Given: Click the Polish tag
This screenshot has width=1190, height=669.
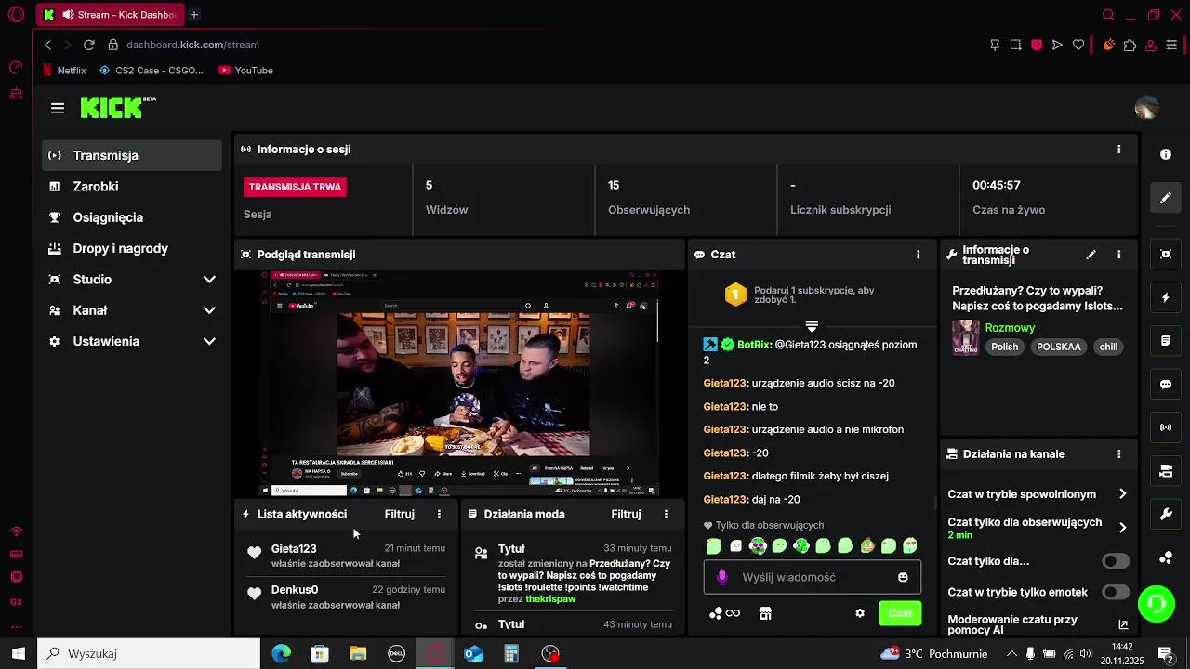Looking at the screenshot, I should 1005,347.
